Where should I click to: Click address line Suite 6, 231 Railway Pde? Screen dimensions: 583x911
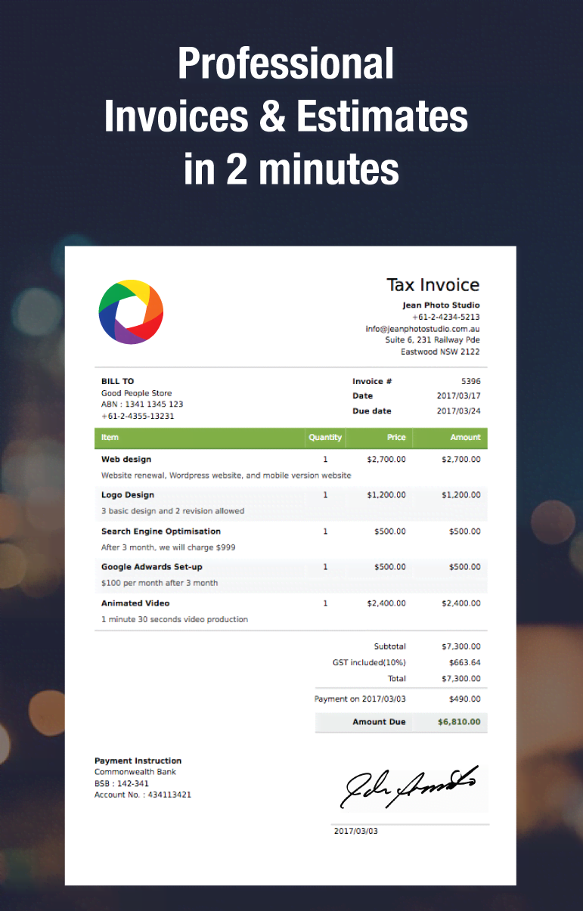(x=433, y=340)
